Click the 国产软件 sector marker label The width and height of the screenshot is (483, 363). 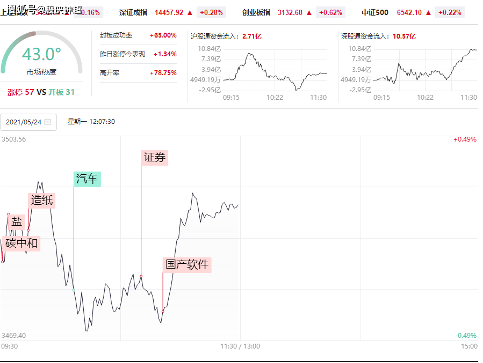187,264
